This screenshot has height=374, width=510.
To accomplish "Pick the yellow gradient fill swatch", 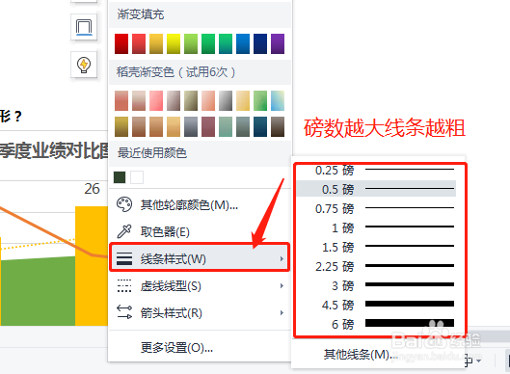I will point(174,43).
